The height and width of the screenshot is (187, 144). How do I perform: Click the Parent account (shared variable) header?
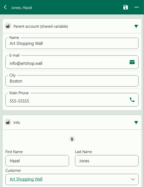tap(72, 26)
